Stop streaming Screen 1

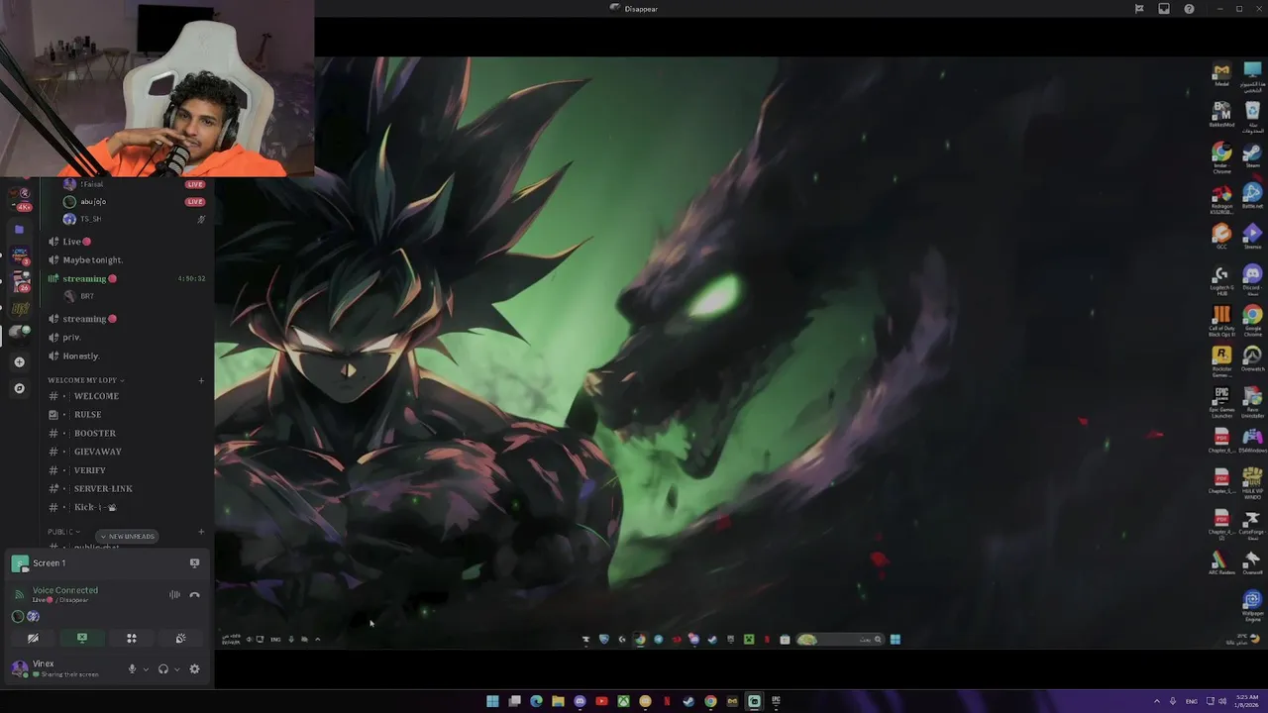(x=194, y=562)
